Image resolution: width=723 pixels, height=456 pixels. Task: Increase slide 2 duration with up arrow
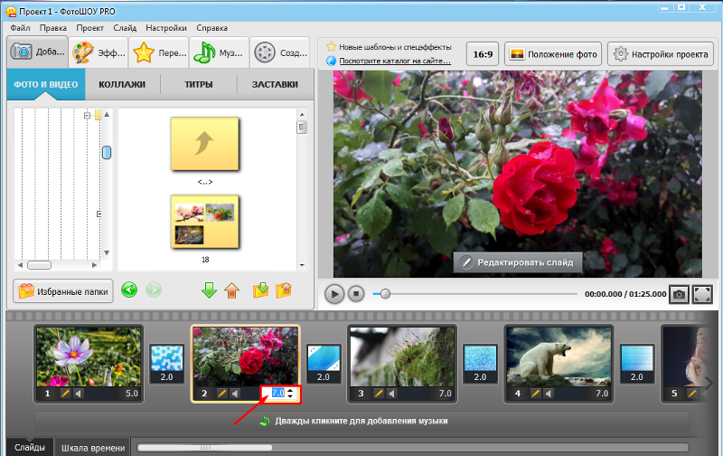click(290, 391)
